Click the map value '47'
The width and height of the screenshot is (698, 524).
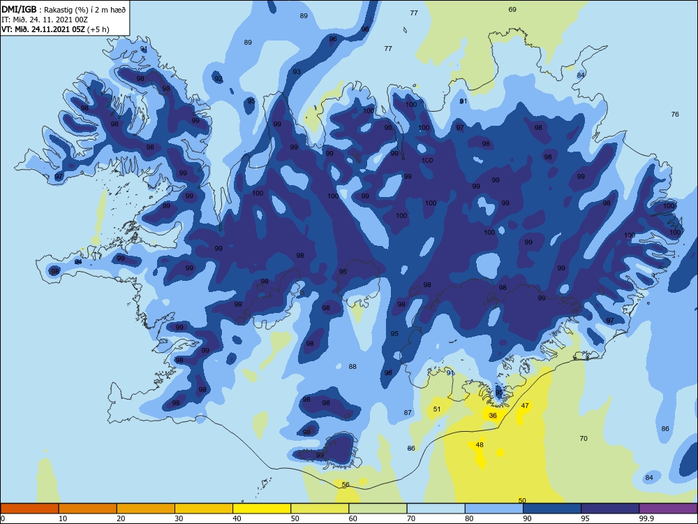[x=526, y=405]
